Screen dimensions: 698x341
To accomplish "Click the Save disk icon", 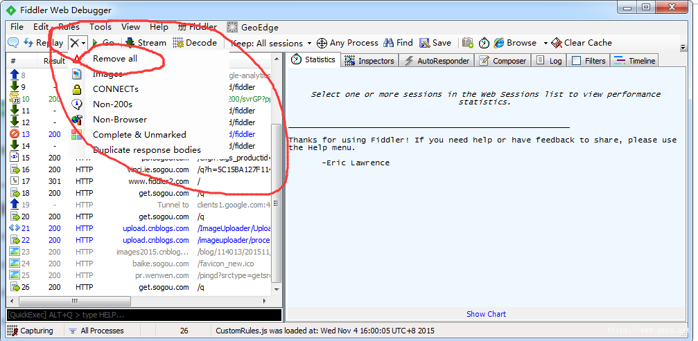I will pos(435,43).
